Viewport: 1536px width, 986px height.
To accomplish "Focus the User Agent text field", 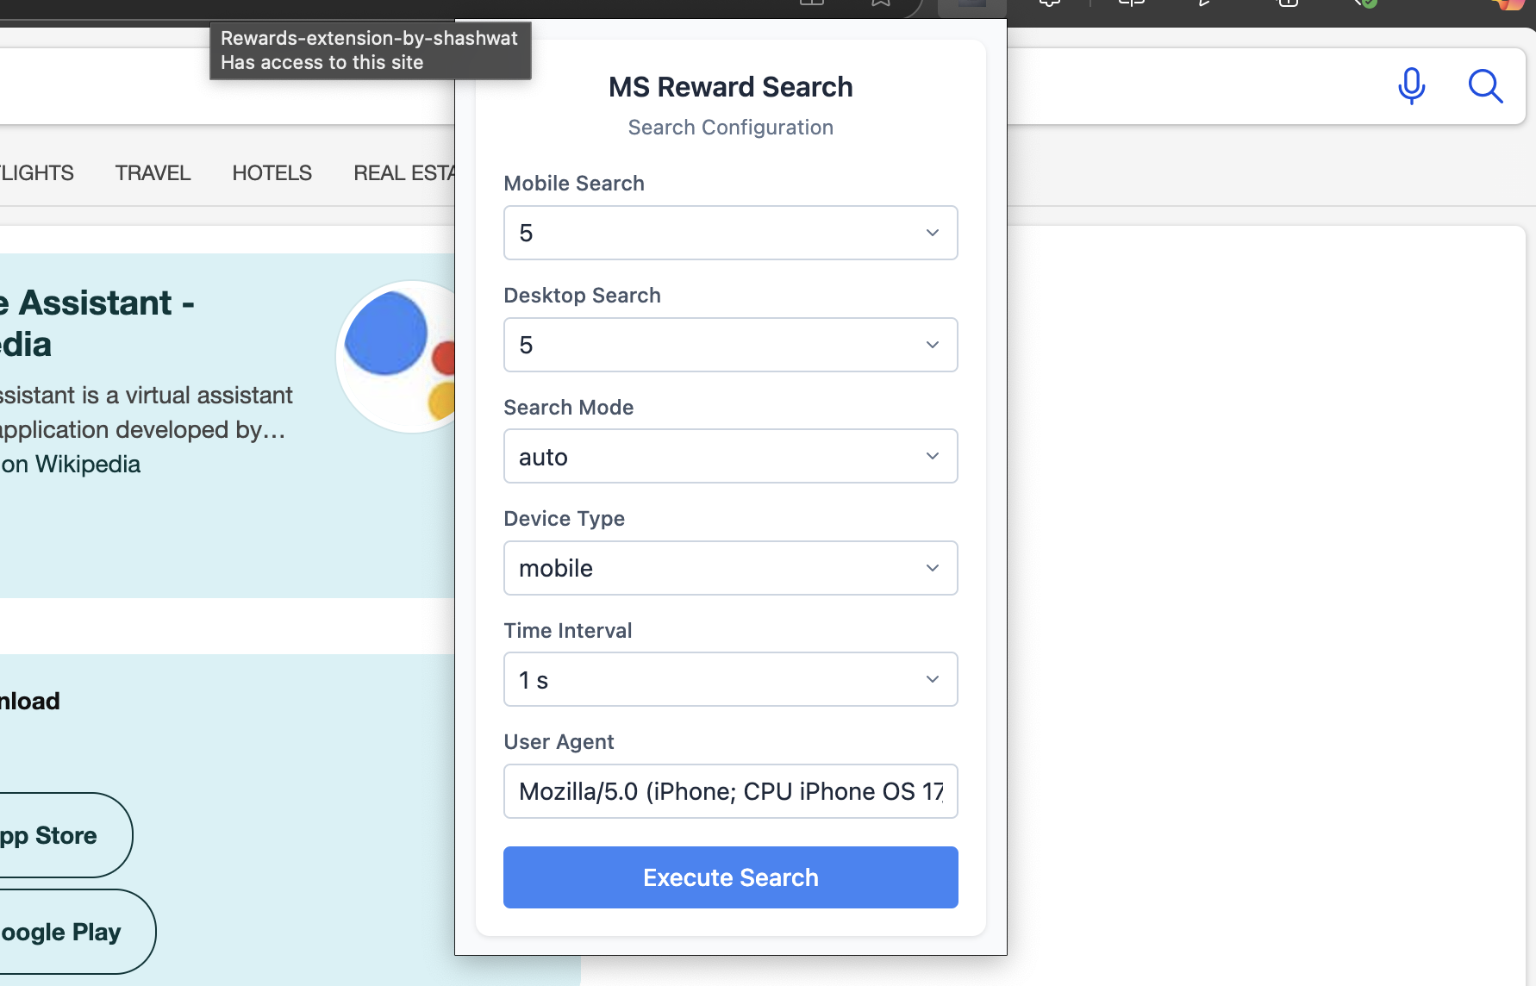I will (730, 791).
